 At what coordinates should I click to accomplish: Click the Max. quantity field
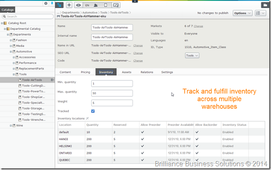click(112, 93)
